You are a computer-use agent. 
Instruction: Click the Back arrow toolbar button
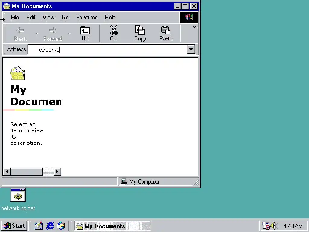20,34
